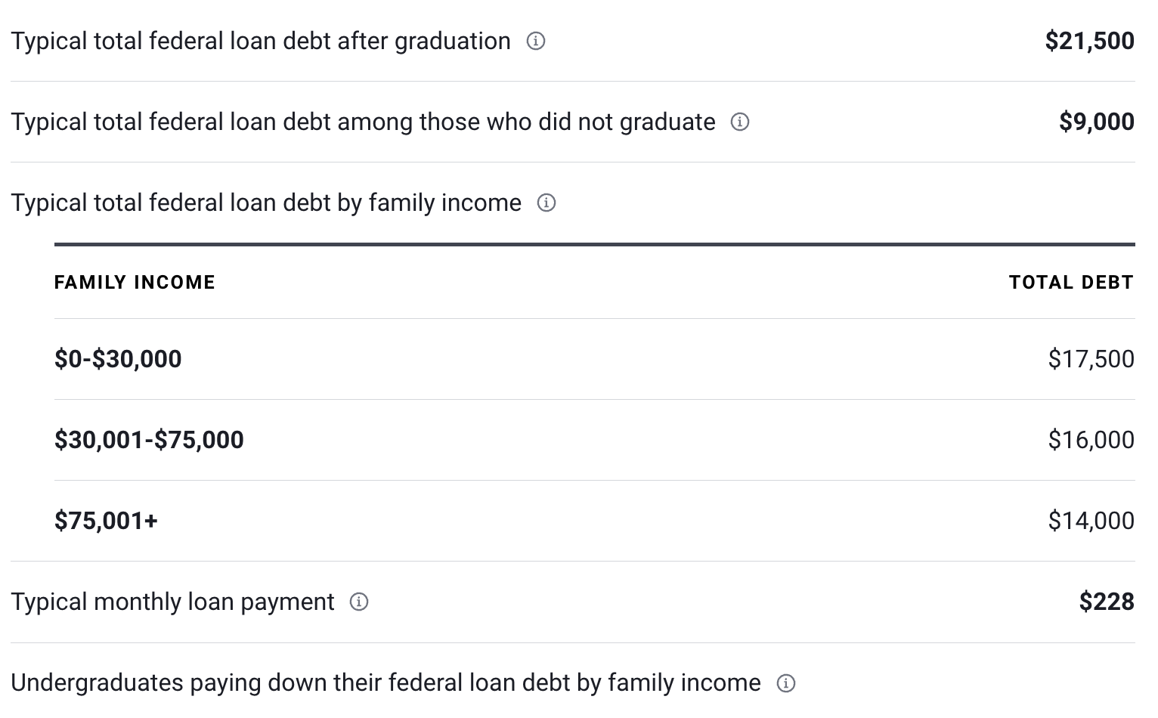This screenshot has height=718, width=1158.
Task: Click the $228 monthly payment value
Action: pos(1107,602)
